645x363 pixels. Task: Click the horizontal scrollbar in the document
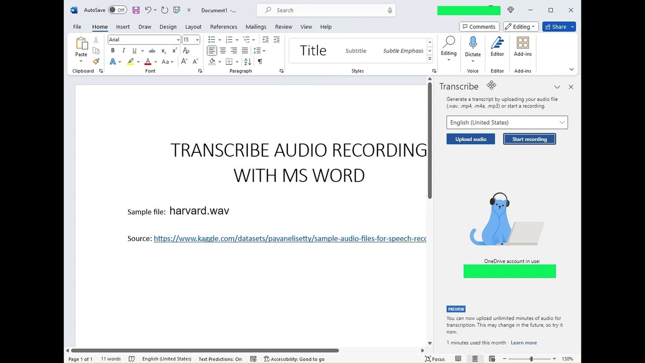(x=205, y=350)
